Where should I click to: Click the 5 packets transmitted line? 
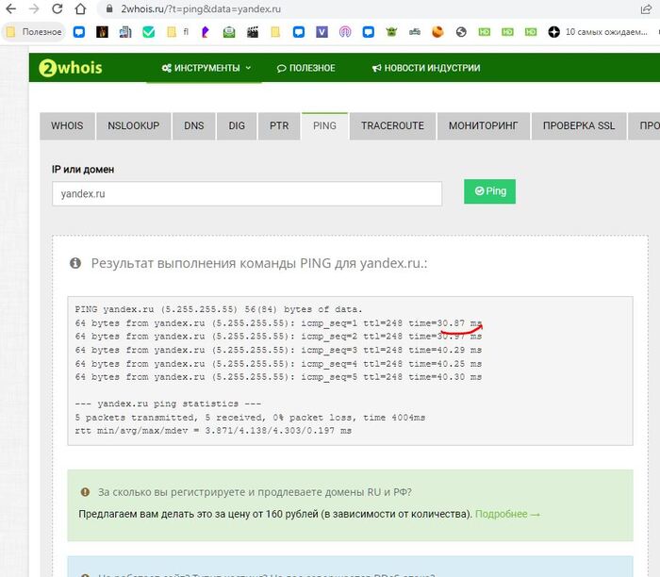click(x=250, y=418)
